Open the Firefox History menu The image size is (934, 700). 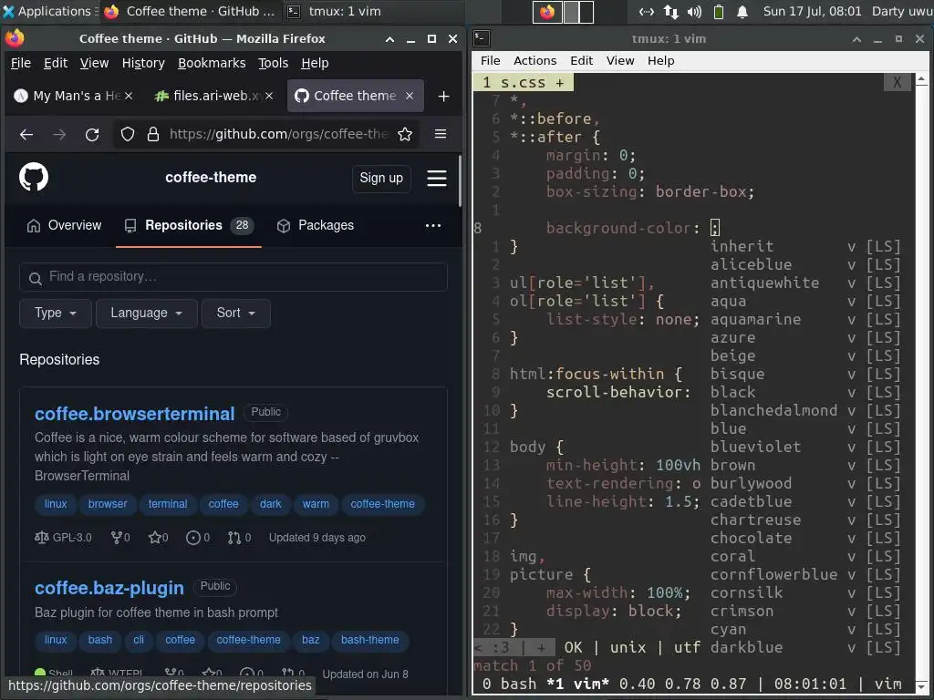(x=143, y=63)
